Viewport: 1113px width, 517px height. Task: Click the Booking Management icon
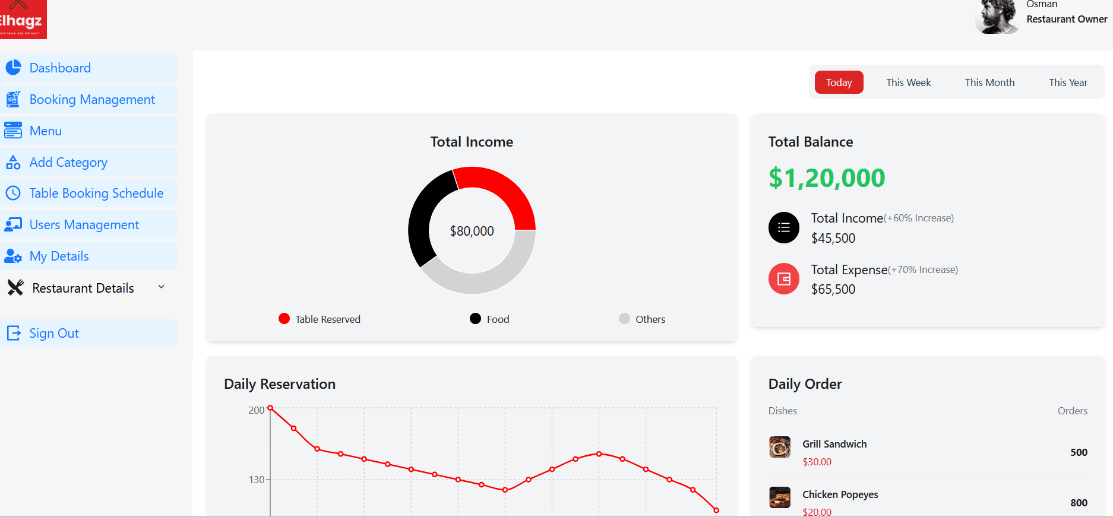point(13,99)
